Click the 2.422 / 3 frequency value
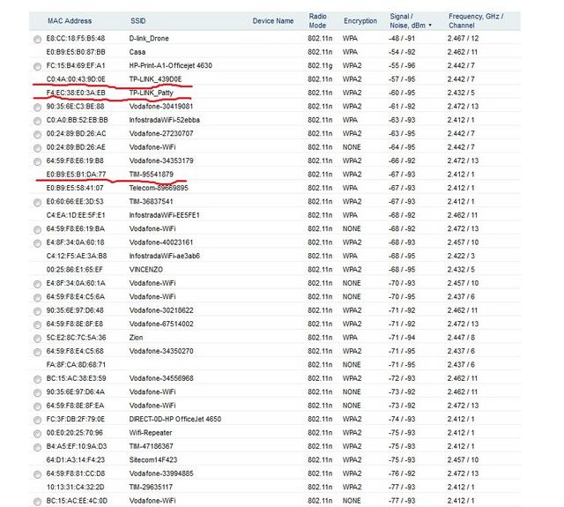The height and width of the screenshot is (507, 564). point(461,256)
